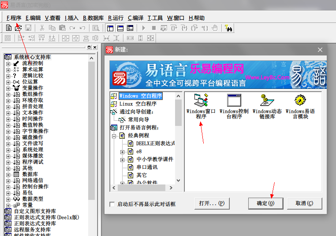Screen dimensions: 336x236
Task: Float the left library panel
Action: point(89,47)
